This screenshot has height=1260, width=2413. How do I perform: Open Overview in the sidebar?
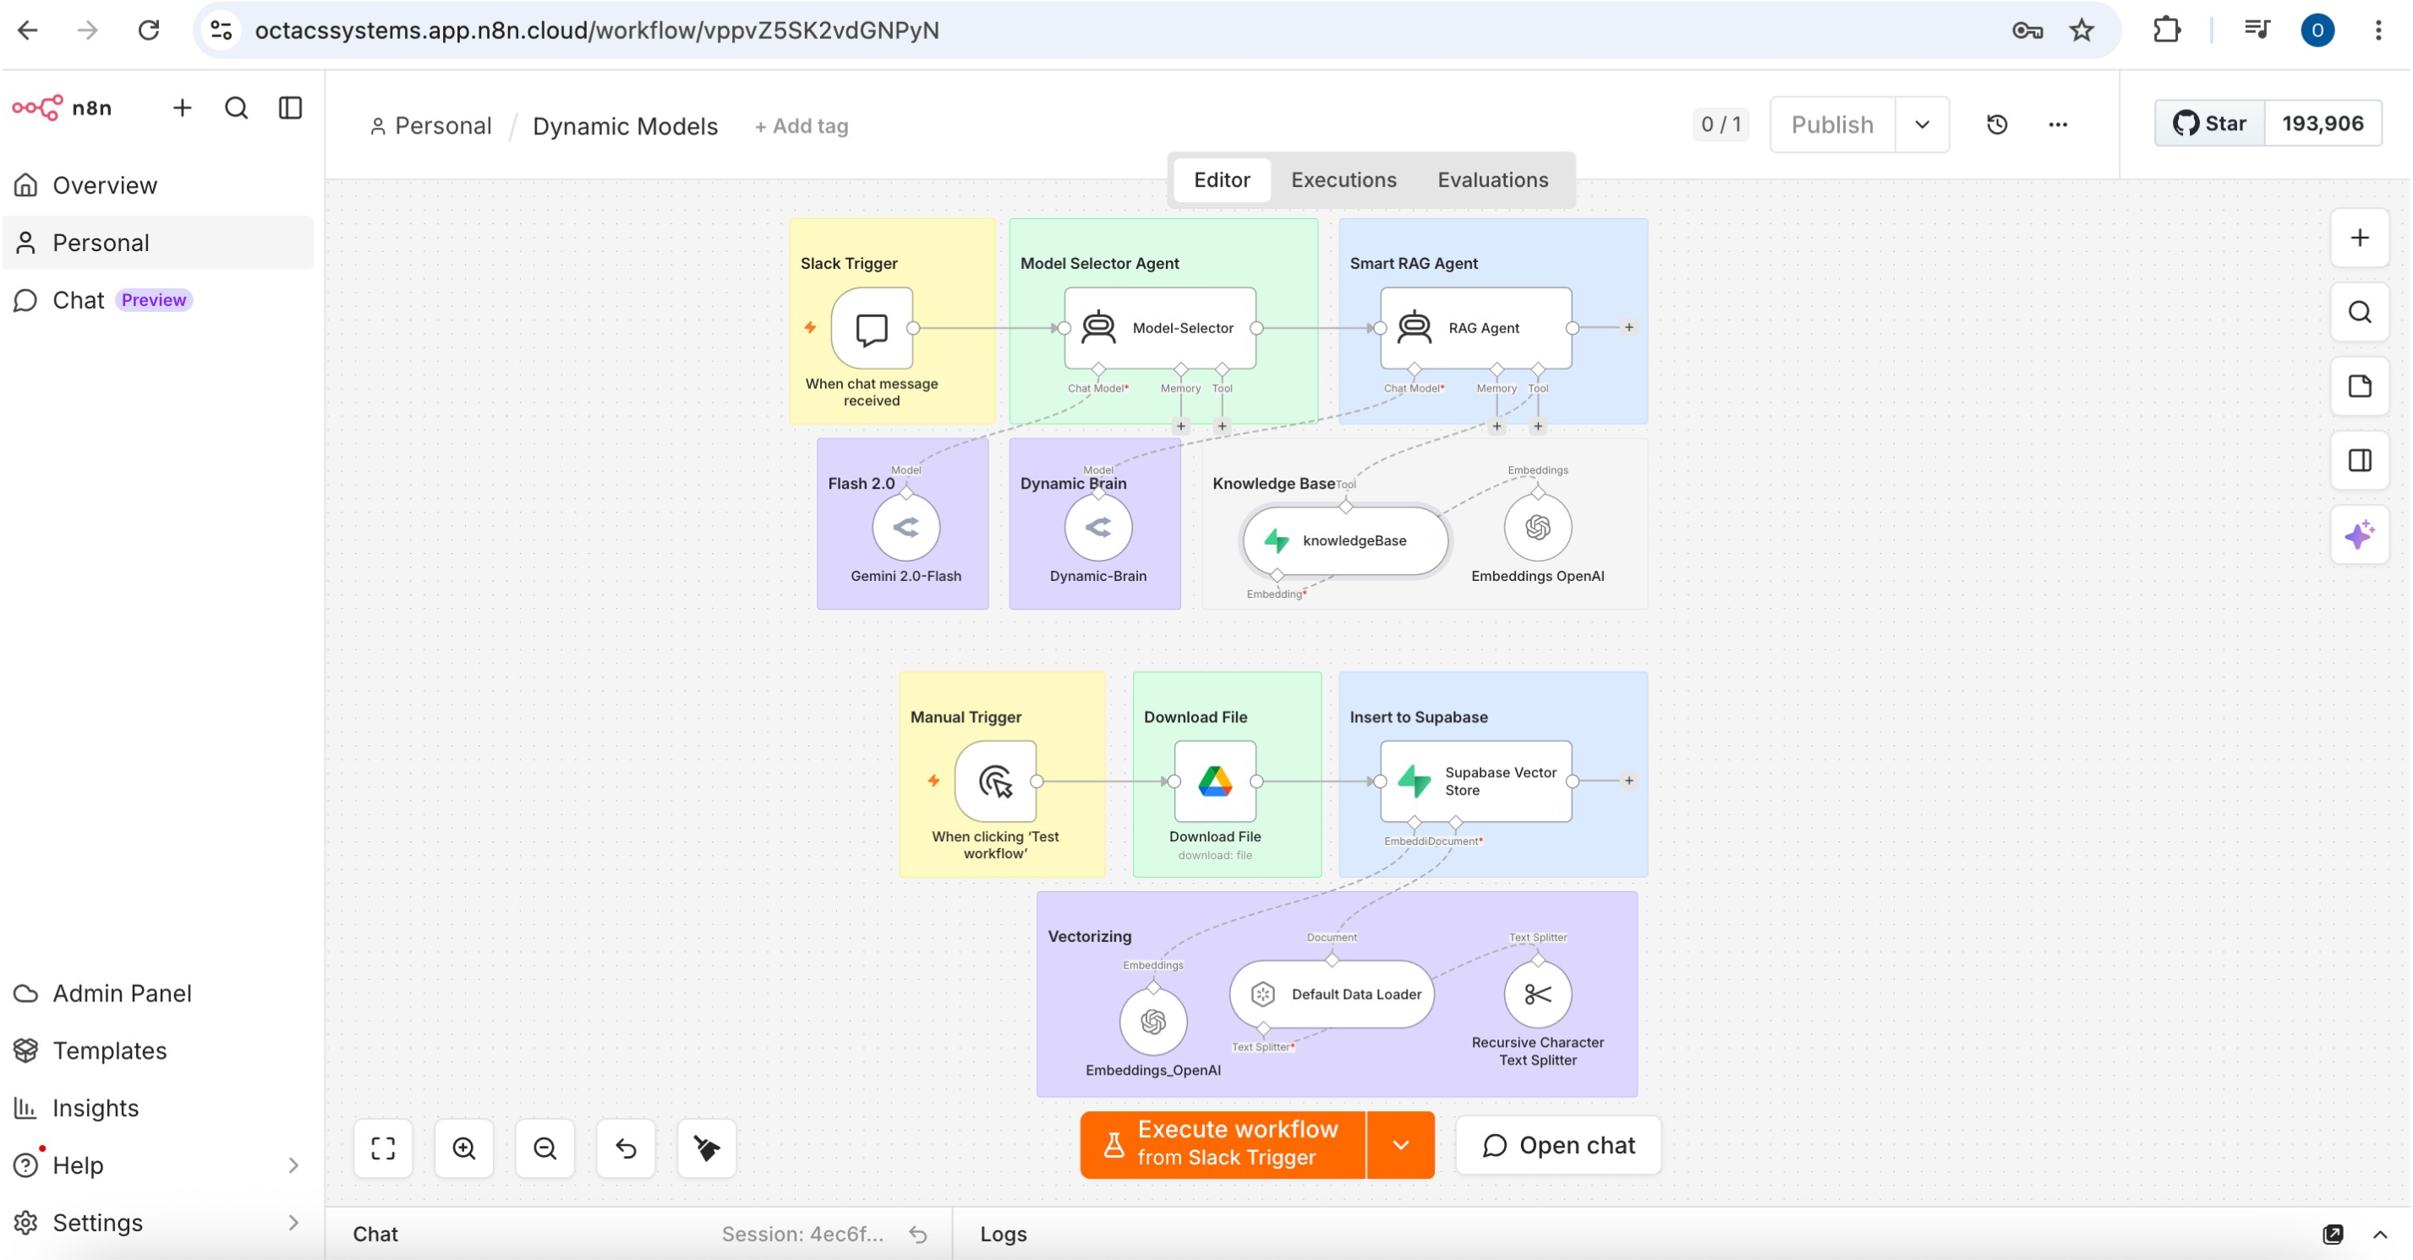point(157,185)
